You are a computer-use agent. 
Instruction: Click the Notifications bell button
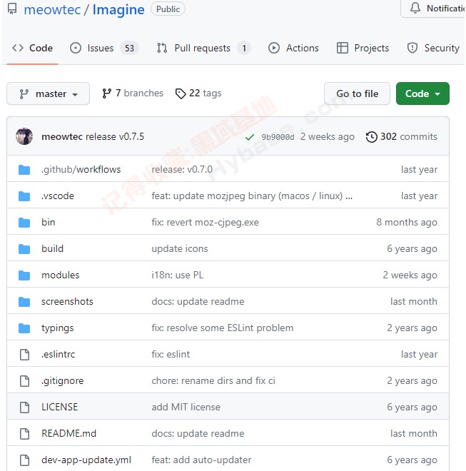click(434, 9)
